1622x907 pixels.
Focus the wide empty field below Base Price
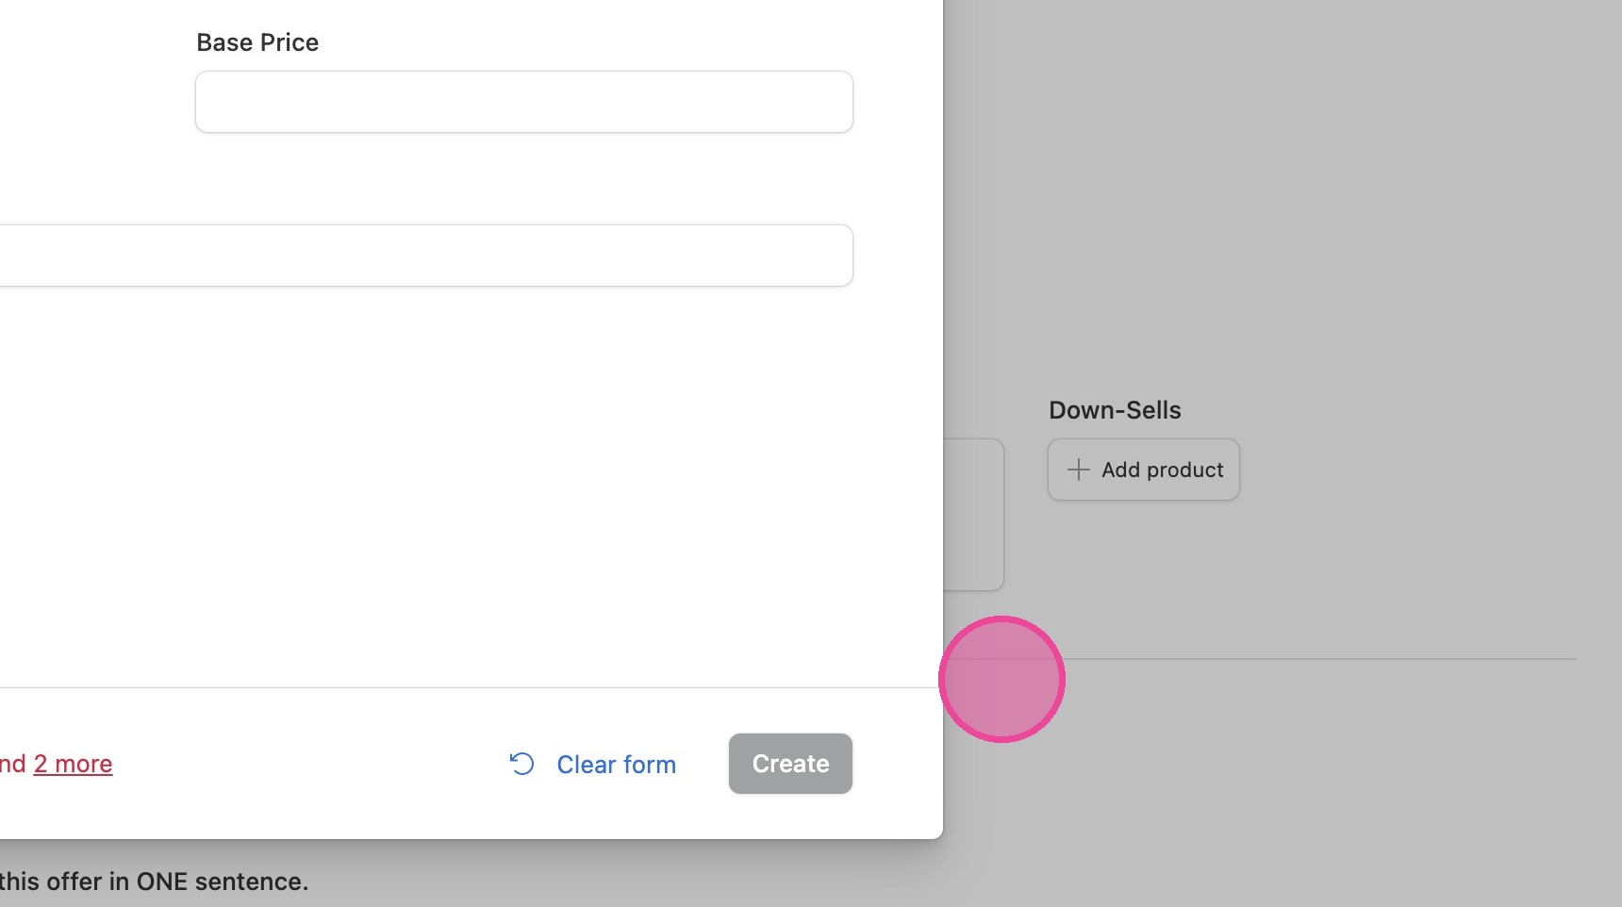[426, 256]
